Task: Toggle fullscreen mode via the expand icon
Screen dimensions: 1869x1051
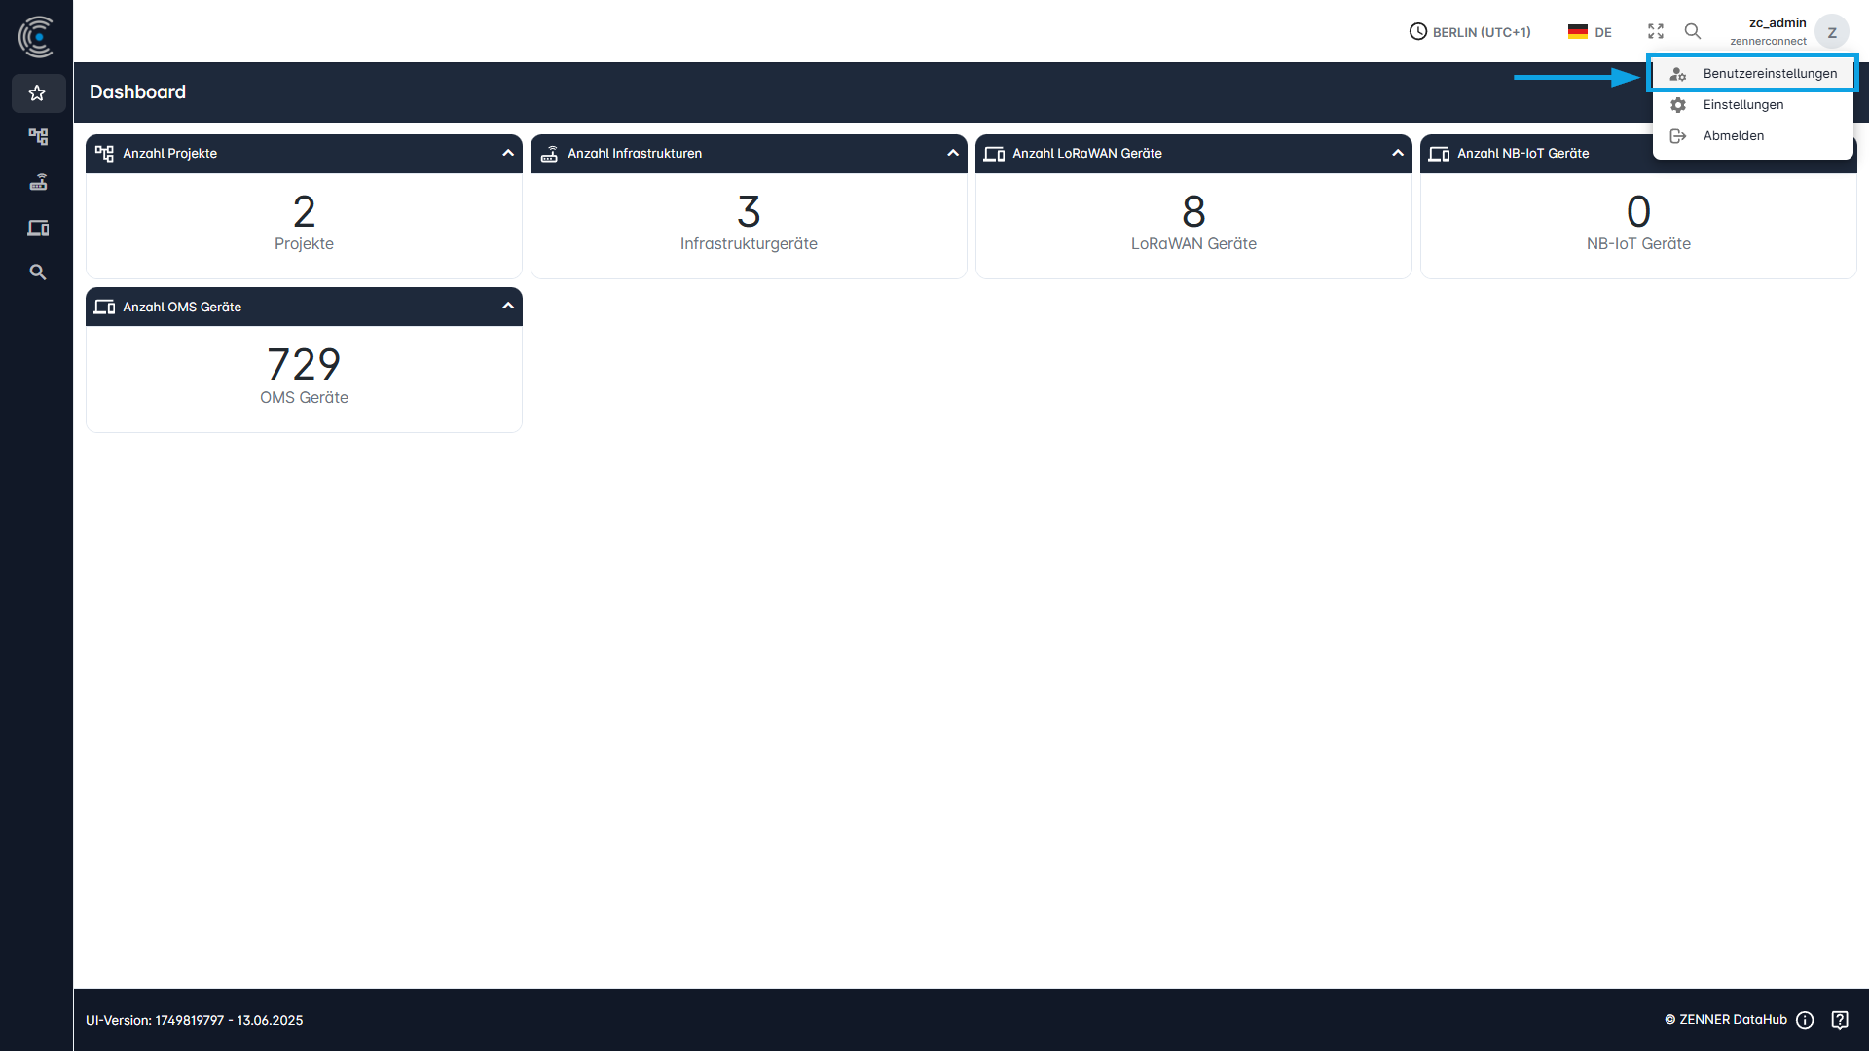Action: [x=1655, y=31]
